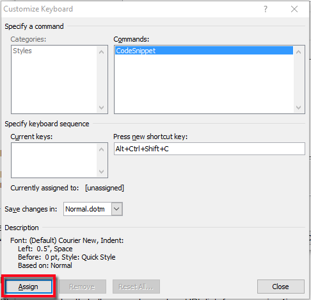
Task: Click the Current keys scroll down arrow
Action: click(102, 171)
